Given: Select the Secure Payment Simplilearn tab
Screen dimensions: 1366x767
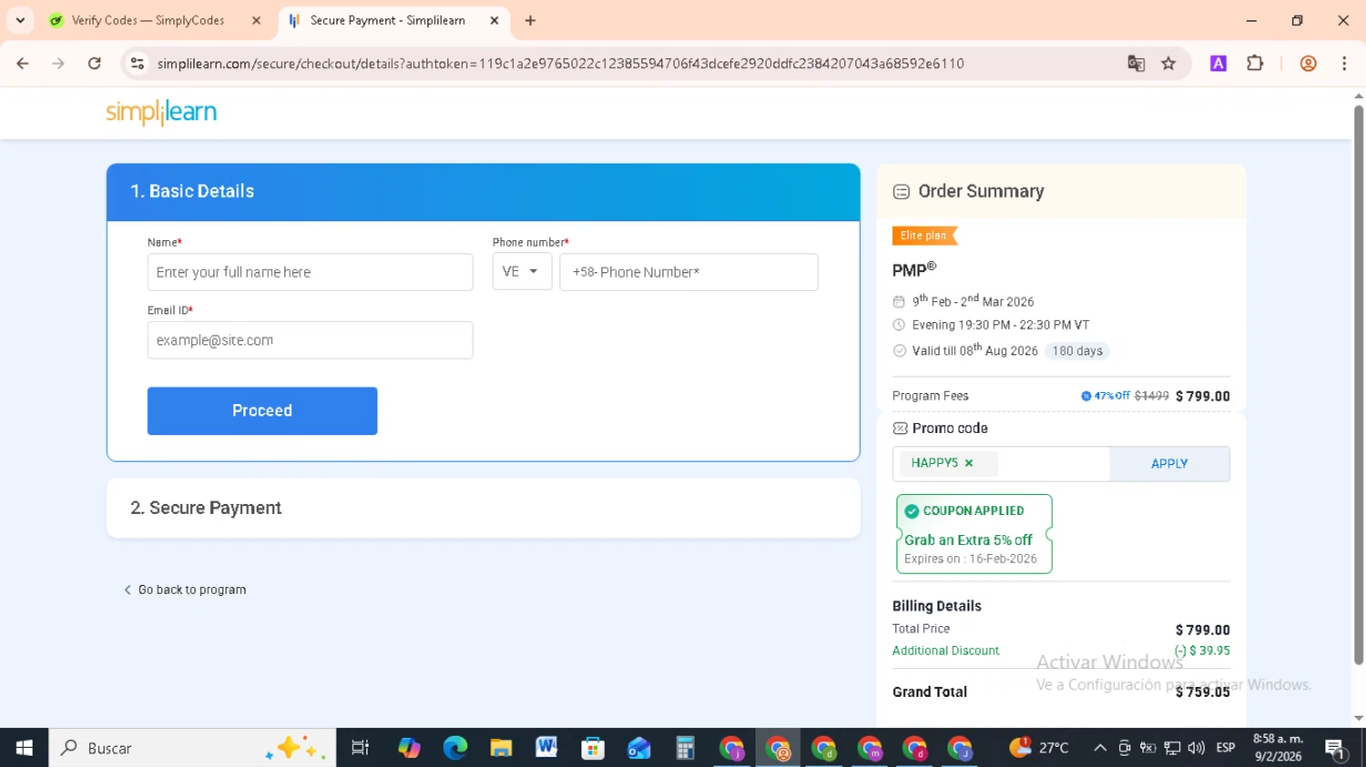Looking at the screenshot, I should [387, 20].
